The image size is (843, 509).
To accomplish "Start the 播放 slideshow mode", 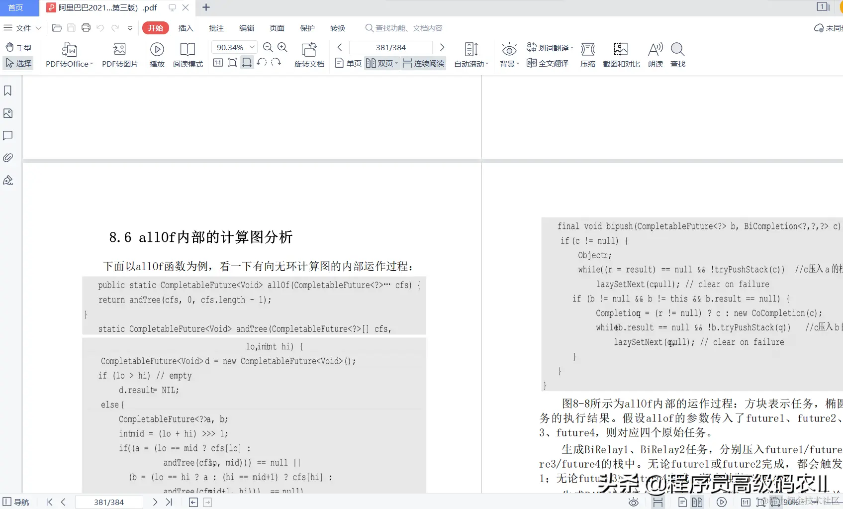I will click(x=157, y=55).
